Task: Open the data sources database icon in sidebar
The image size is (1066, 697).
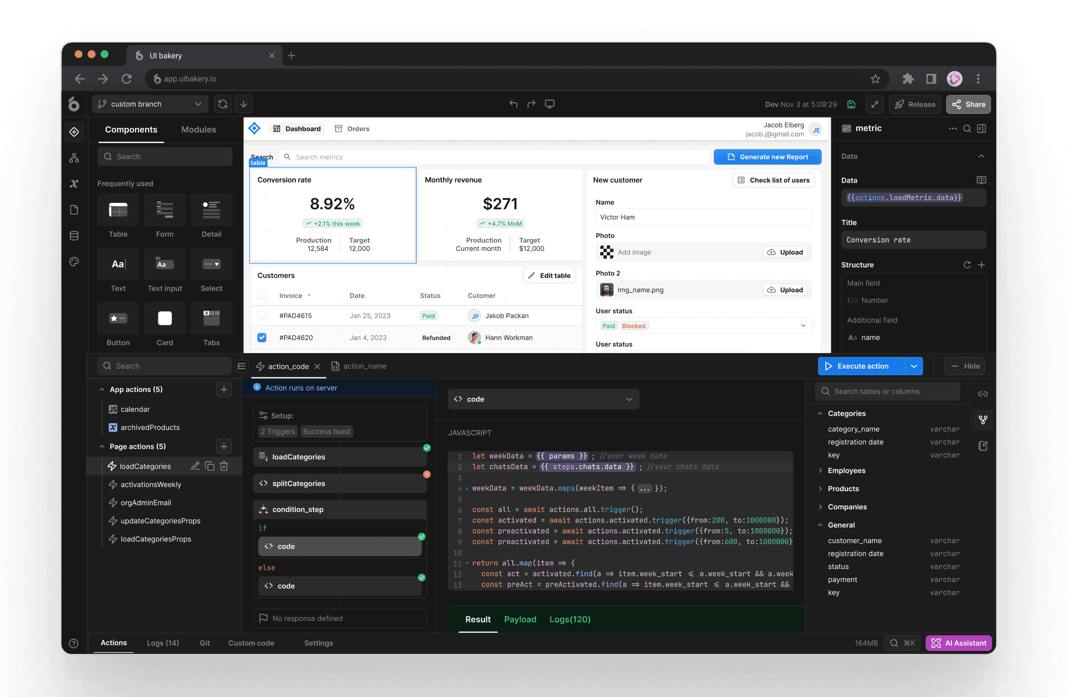Action: pyautogui.click(x=74, y=236)
